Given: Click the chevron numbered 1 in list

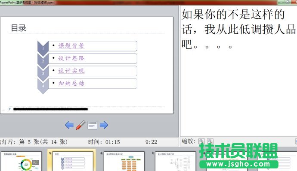Looking at the screenshot, I should (43, 48).
